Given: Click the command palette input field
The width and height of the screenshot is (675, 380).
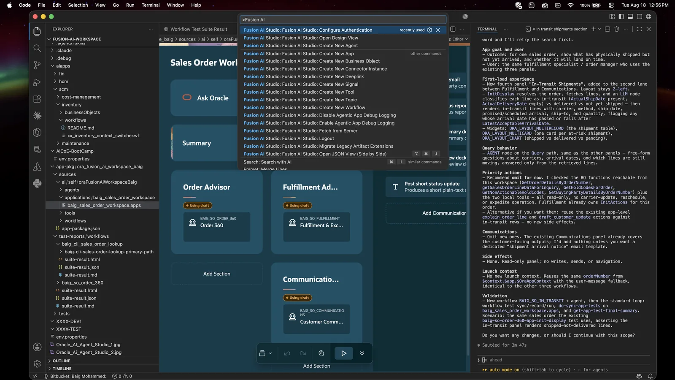Looking at the screenshot, I should [x=343, y=20].
